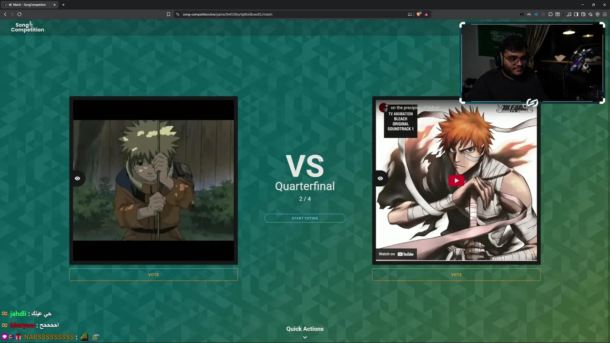Expand the Quick Actions chevron
610x343 pixels.
coord(305,337)
